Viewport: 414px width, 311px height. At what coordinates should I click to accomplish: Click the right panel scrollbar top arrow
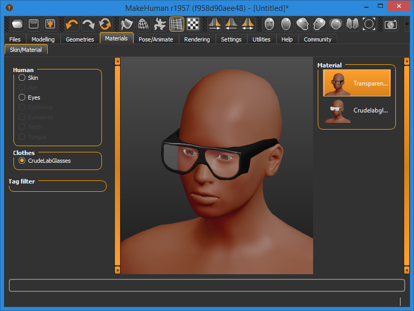pos(407,61)
